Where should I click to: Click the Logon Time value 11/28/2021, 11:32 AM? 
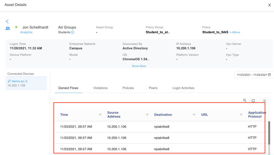[26, 48]
